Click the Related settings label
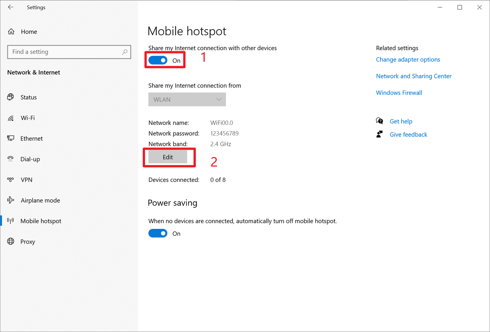The height and width of the screenshot is (332, 490). click(397, 48)
